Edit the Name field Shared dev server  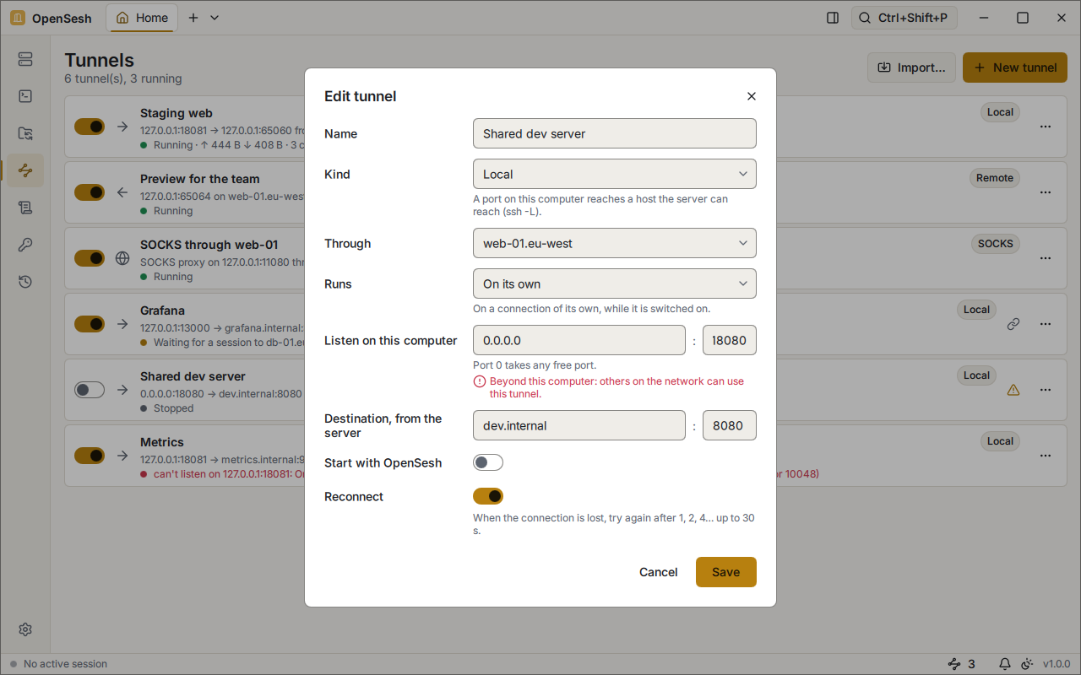(615, 133)
